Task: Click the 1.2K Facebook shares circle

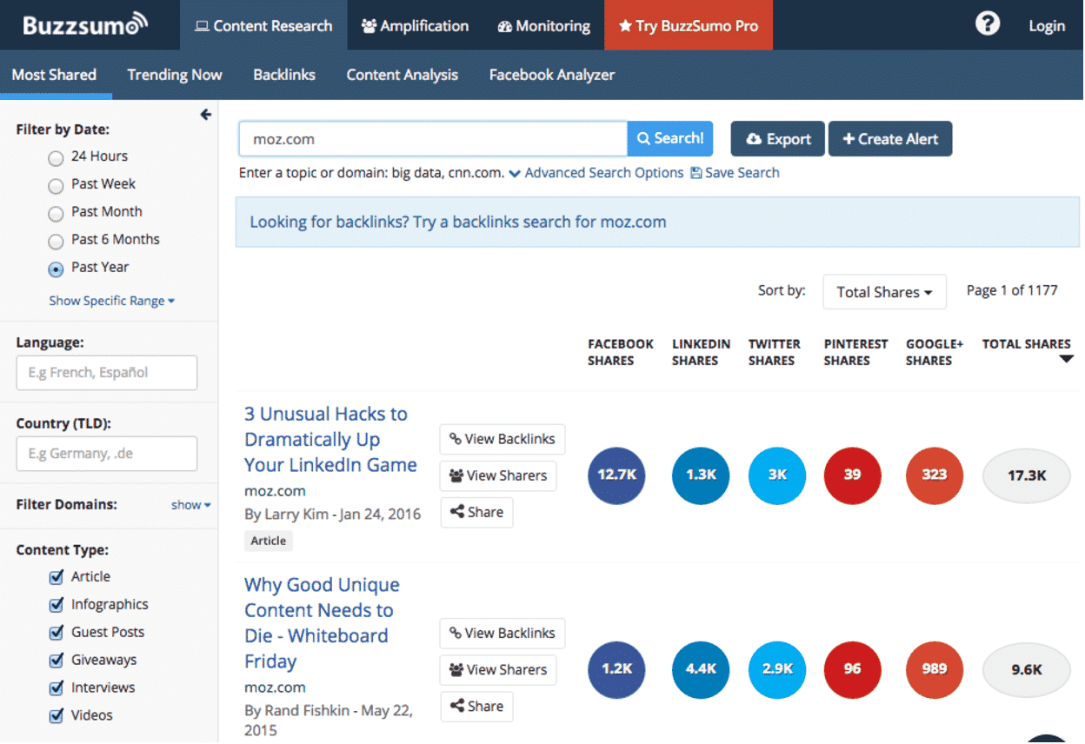Action: point(616,670)
